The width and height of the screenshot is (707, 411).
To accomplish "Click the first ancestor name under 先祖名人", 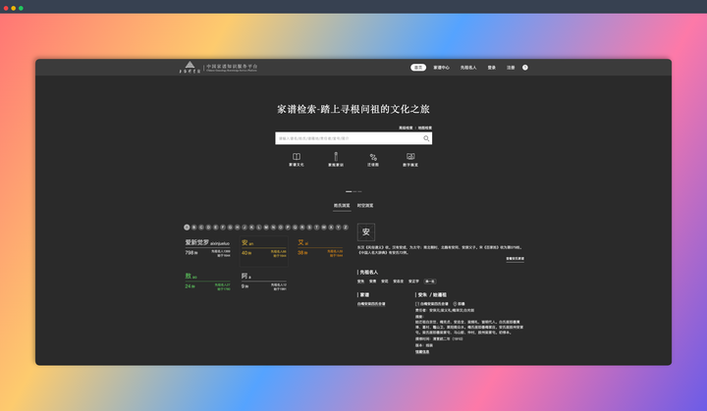I will [x=360, y=282].
